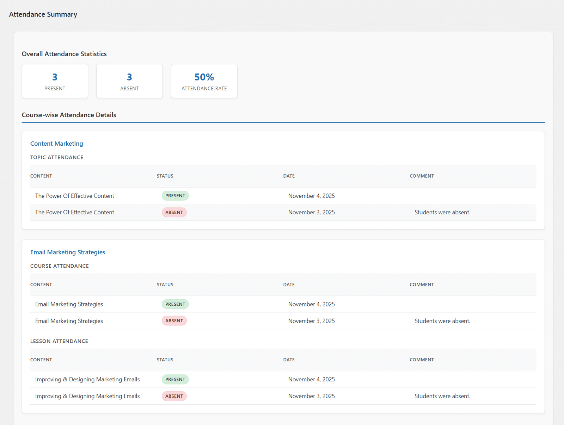Click DATE column header in Course Attendance table

289,285
